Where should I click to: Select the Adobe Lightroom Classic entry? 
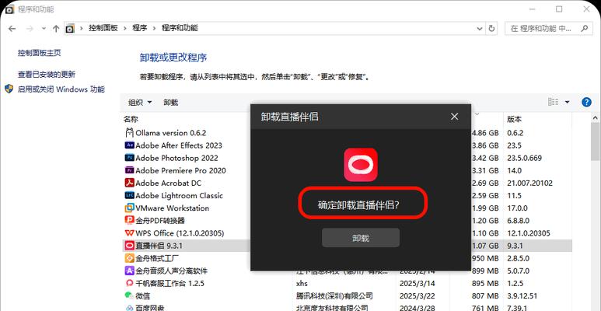179,196
